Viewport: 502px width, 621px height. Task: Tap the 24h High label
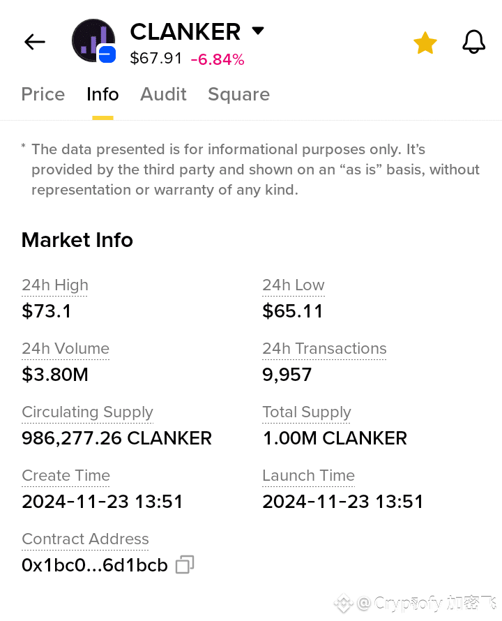55,285
